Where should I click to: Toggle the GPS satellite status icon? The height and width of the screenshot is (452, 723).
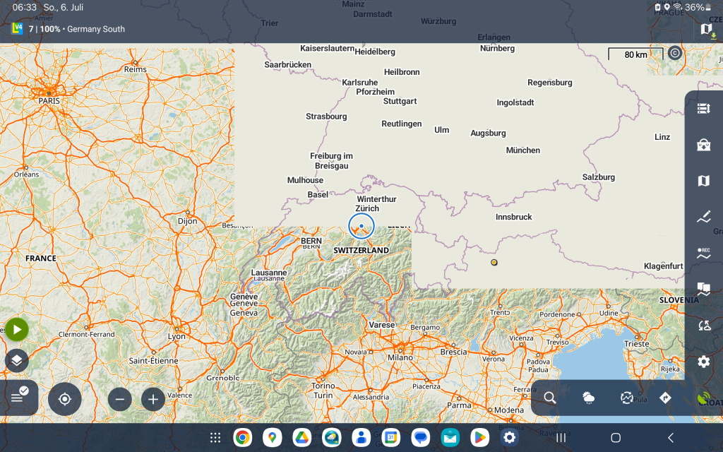click(x=703, y=398)
